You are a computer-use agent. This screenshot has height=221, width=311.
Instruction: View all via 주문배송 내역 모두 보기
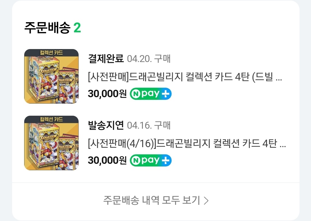click(x=152, y=200)
